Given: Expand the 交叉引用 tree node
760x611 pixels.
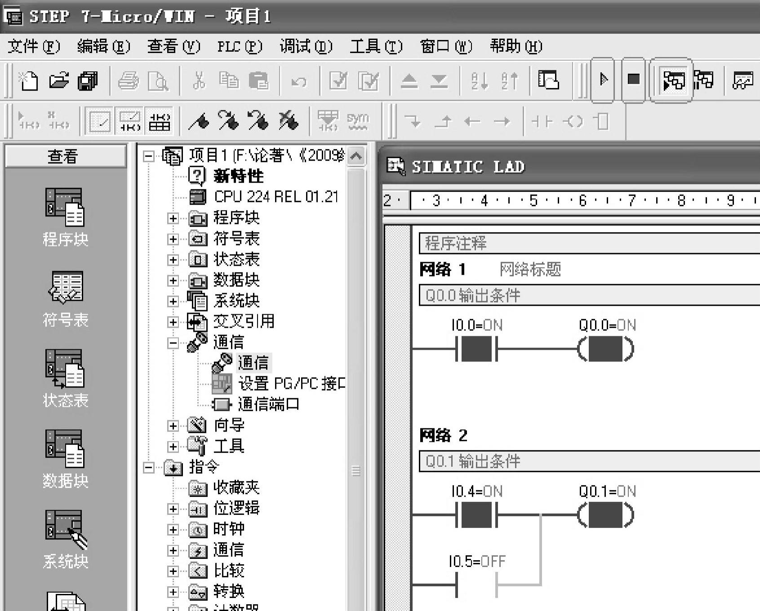Looking at the screenshot, I should (173, 322).
